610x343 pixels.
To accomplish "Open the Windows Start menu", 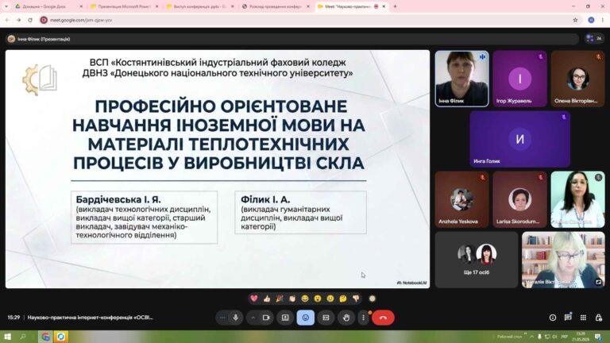I will (x=7, y=337).
